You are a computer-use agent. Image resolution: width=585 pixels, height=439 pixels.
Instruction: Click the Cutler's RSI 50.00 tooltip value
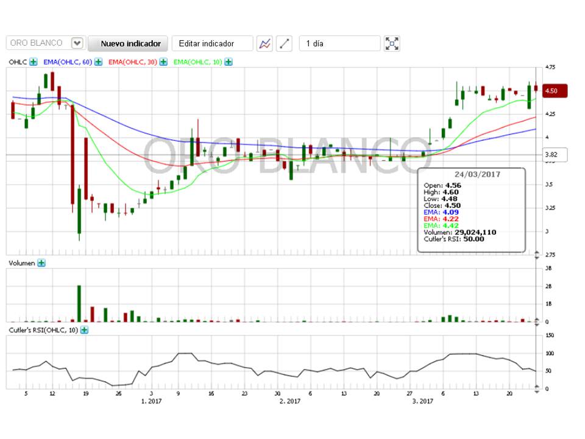click(473, 239)
